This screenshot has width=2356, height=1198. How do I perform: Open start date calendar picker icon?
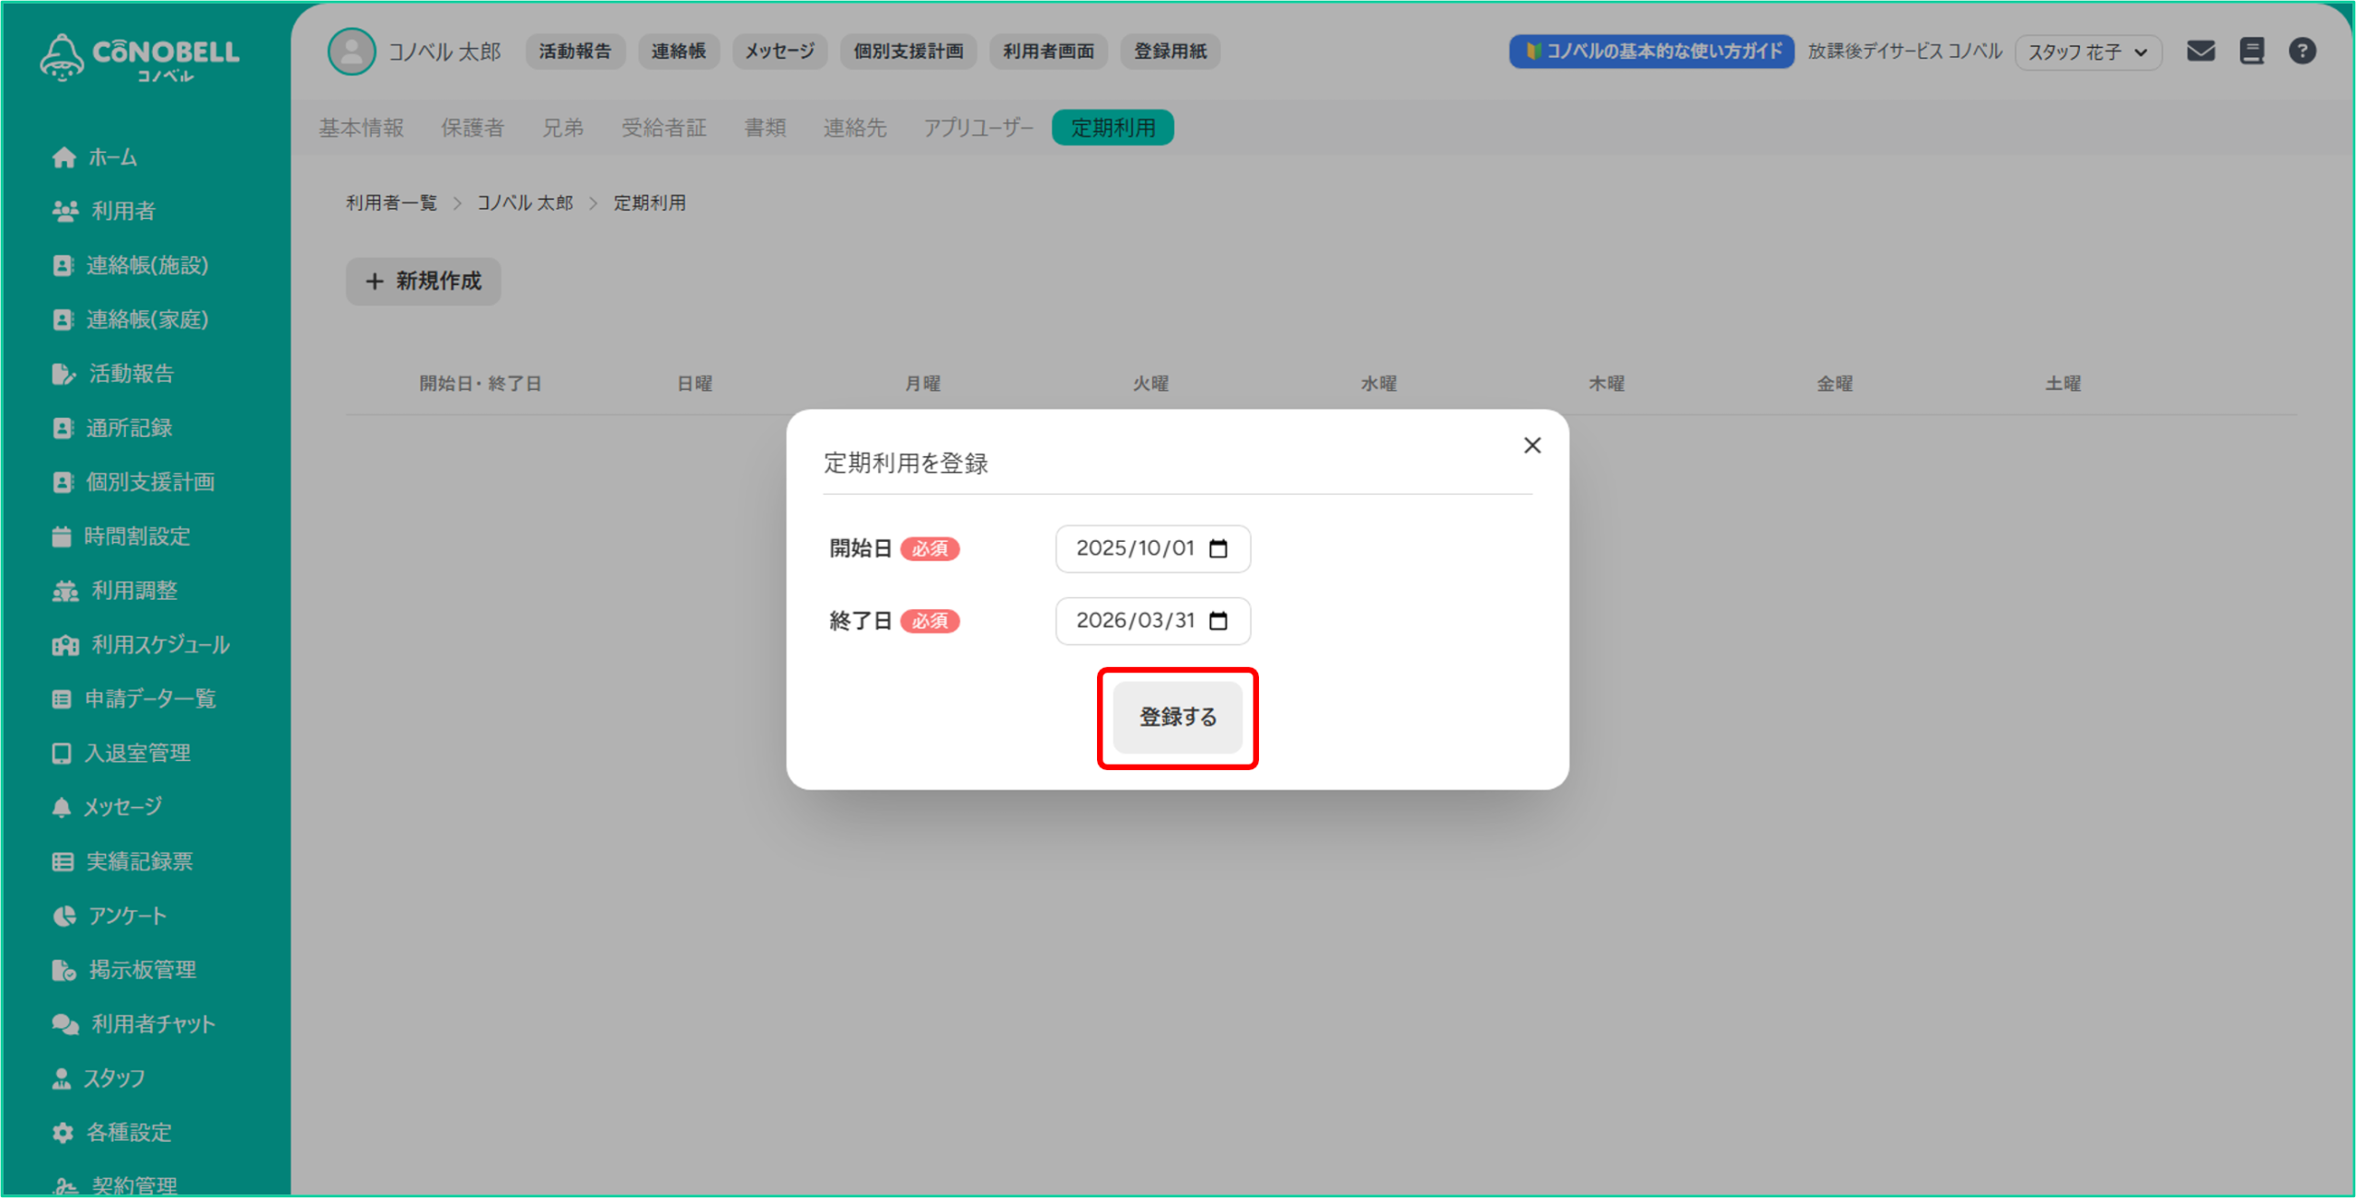[1218, 548]
